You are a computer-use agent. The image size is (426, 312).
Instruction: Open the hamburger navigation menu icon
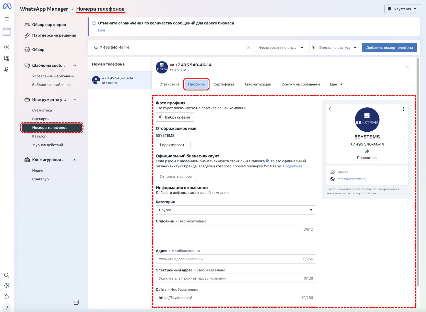pos(7,19)
